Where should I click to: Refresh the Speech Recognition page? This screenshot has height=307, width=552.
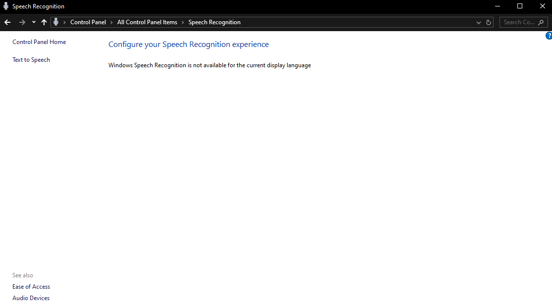(x=488, y=22)
